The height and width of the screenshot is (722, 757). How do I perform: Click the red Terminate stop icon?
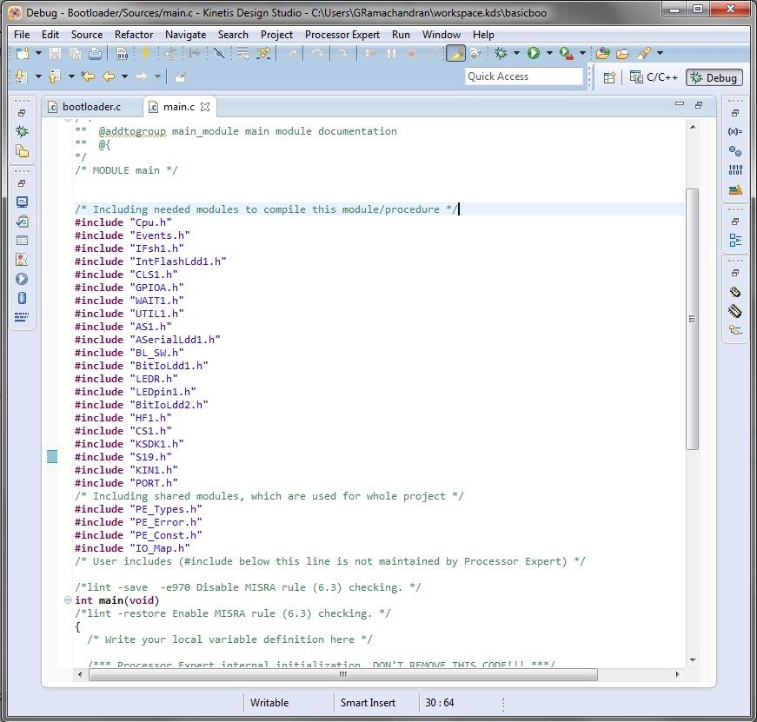411,54
